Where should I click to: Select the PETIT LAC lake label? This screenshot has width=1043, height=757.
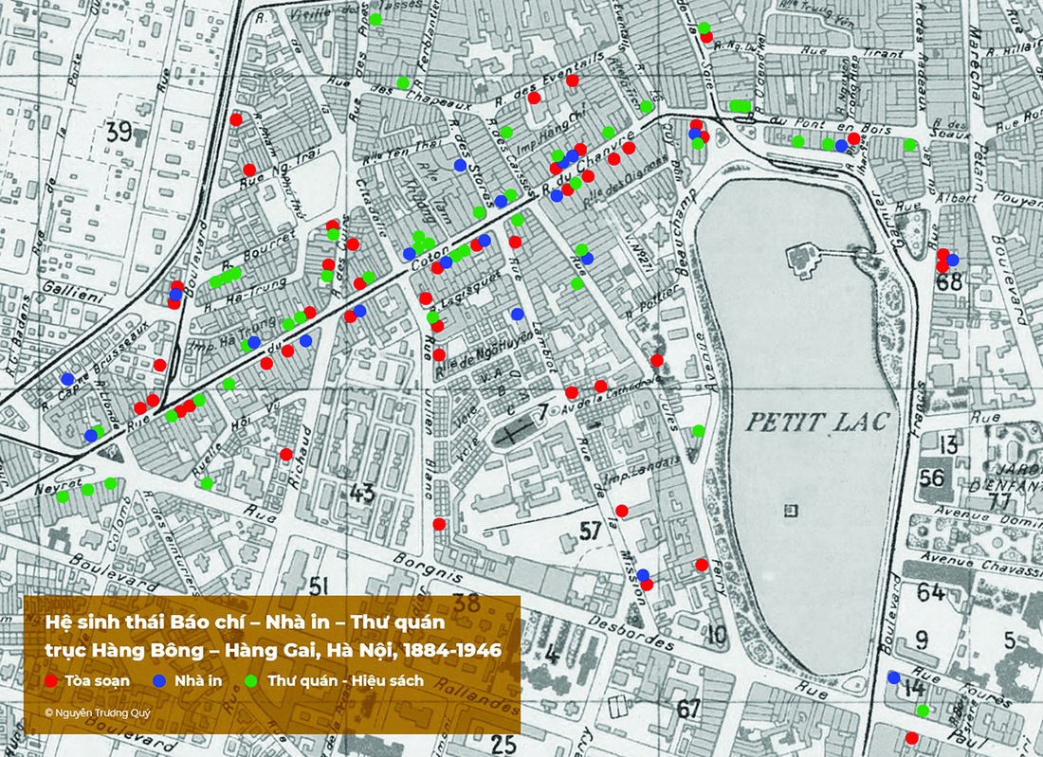(x=817, y=422)
